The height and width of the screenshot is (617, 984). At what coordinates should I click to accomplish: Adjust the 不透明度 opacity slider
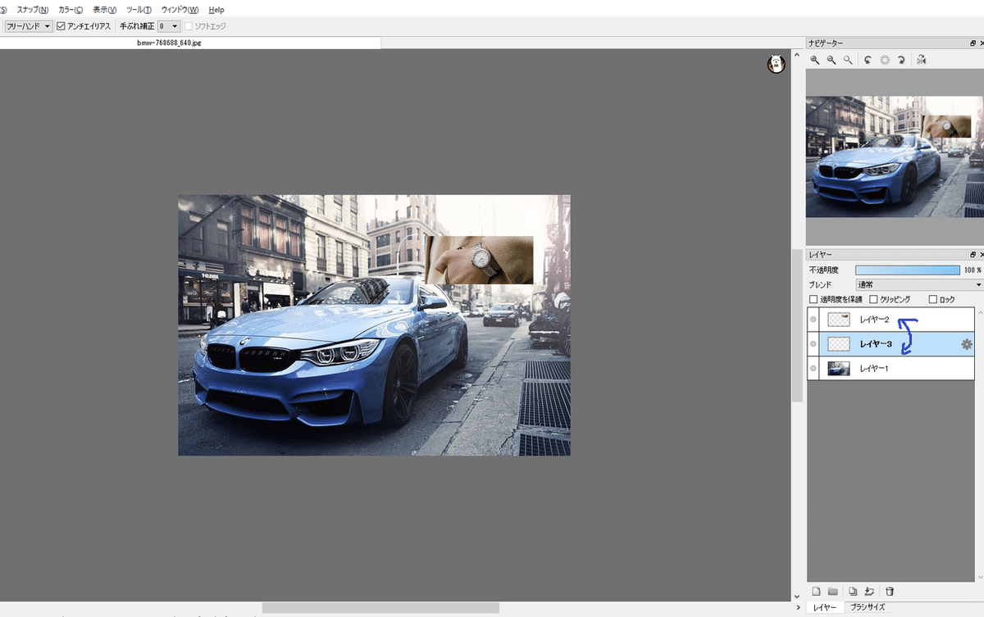coord(907,270)
